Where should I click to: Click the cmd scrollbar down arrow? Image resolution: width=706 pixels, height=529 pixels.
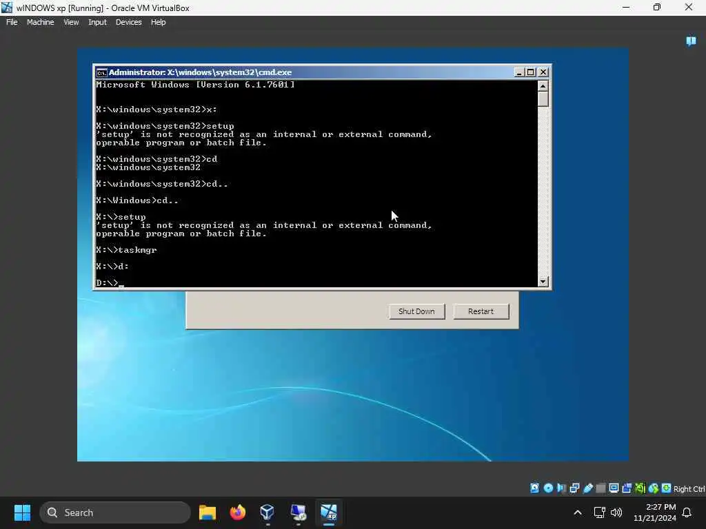pos(543,282)
